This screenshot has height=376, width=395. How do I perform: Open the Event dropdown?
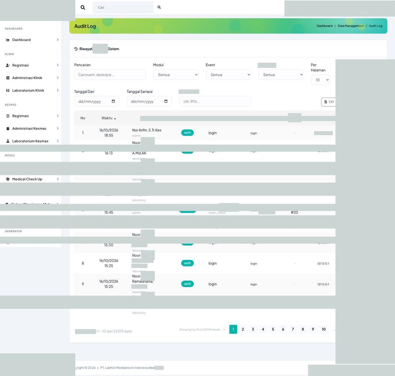pyautogui.click(x=228, y=75)
